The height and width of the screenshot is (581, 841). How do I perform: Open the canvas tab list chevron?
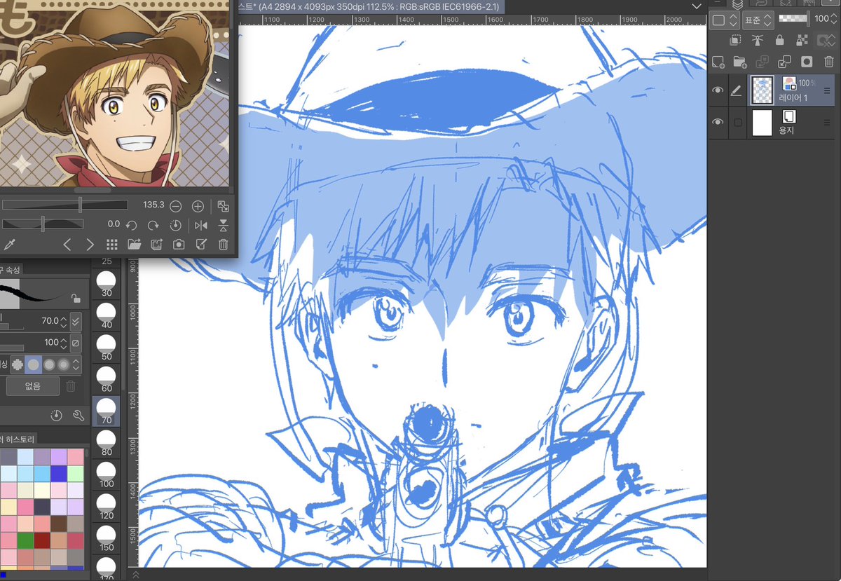[x=696, y=6]
